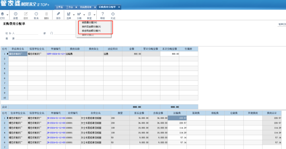Click the 费用名称 column header
This screenshot has width=286, height=149.
pyautogui.click(x=75, y=49)
